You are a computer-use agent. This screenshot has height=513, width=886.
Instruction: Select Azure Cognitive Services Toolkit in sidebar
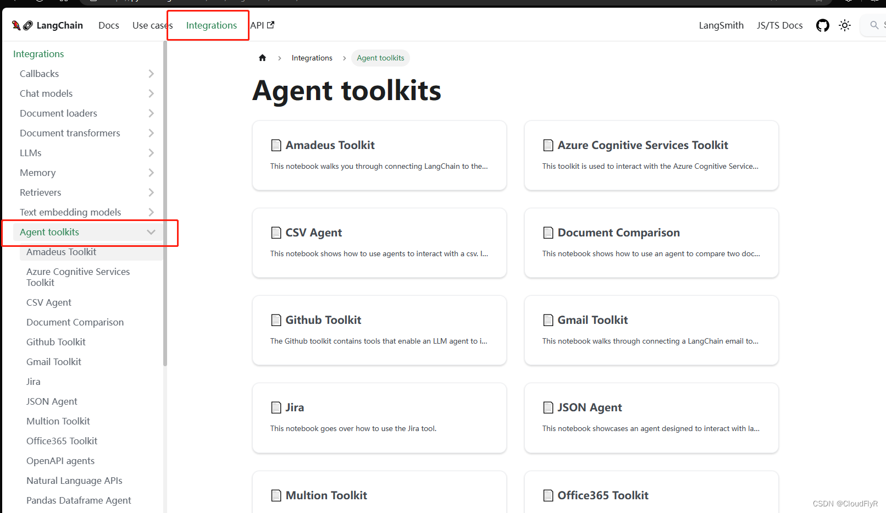tap(78, 277)
